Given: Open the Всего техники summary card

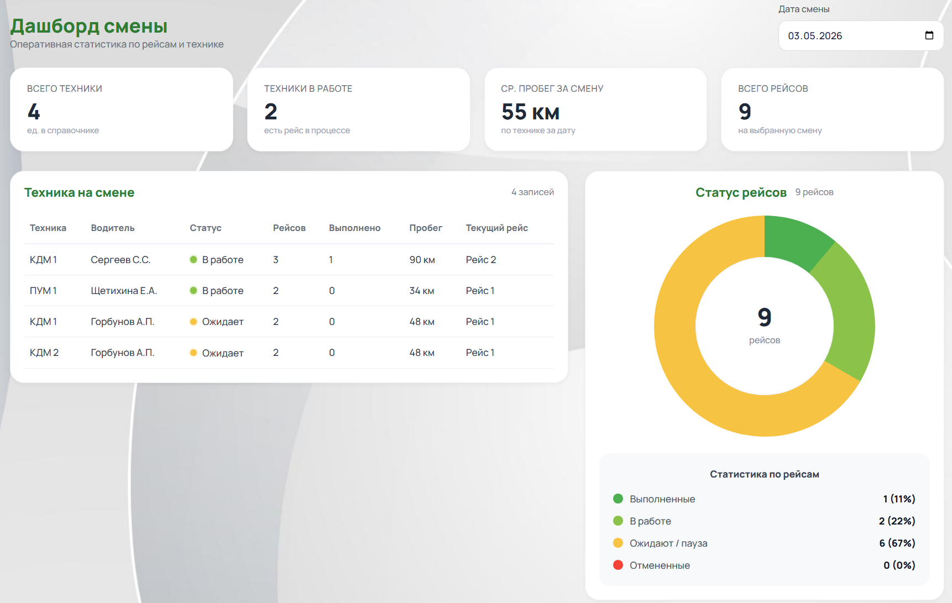Looking at the screenshot, I should coord(122,109).
